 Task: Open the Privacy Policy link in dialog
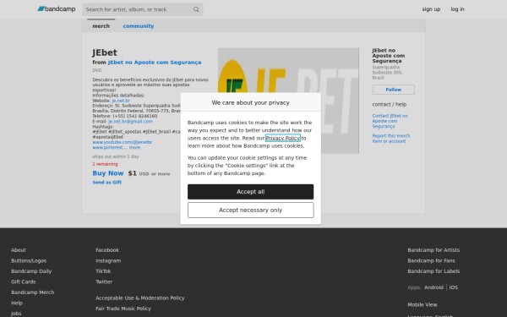click(282, 138)
